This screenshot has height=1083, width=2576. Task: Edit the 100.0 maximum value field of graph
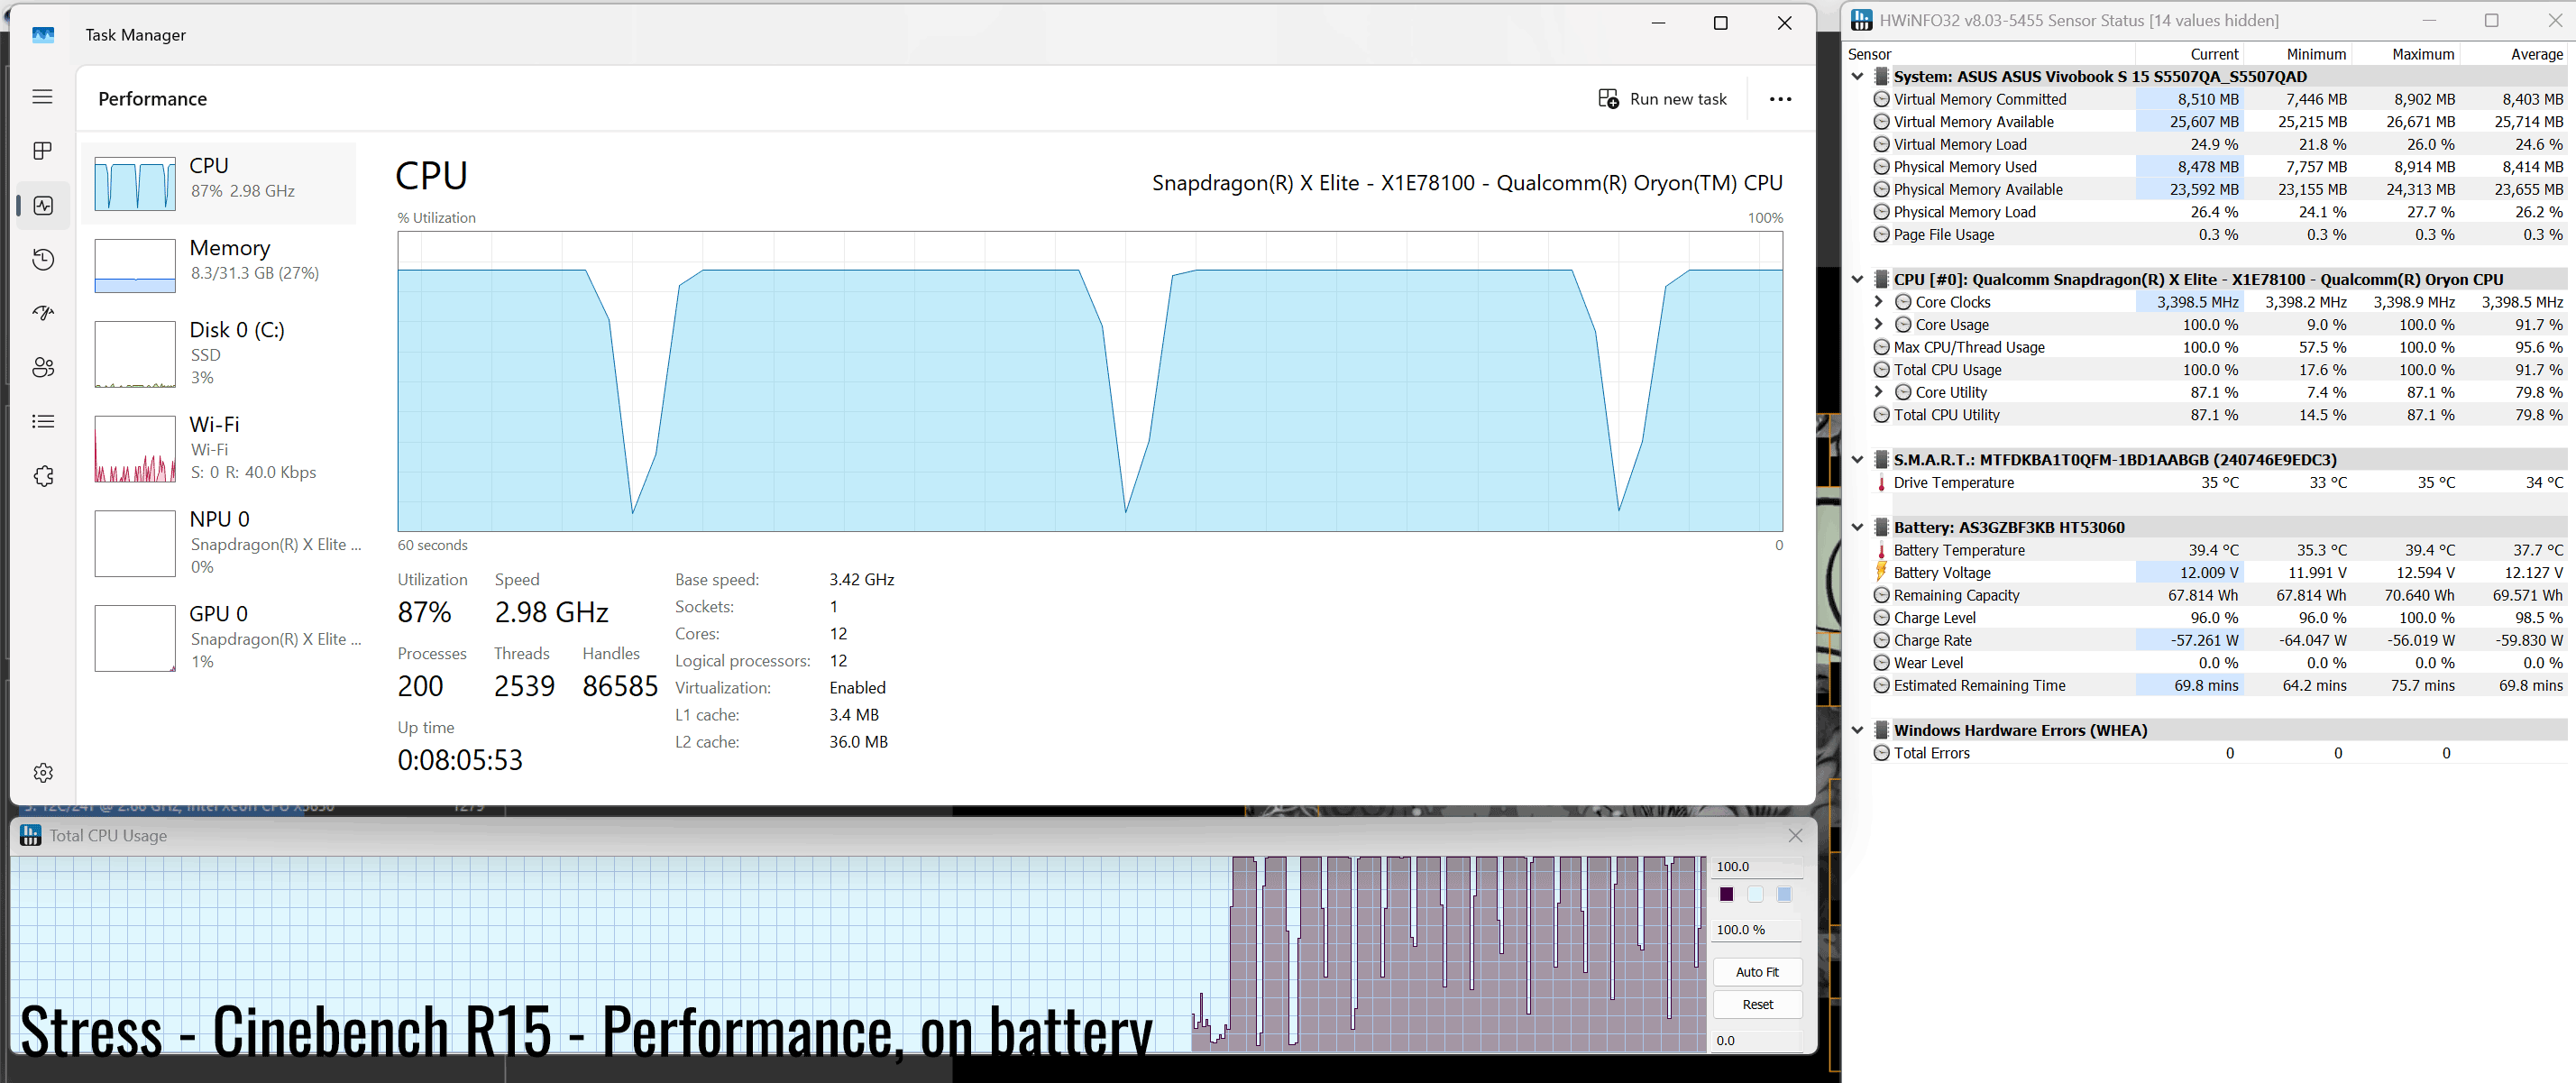[1757, 867]
